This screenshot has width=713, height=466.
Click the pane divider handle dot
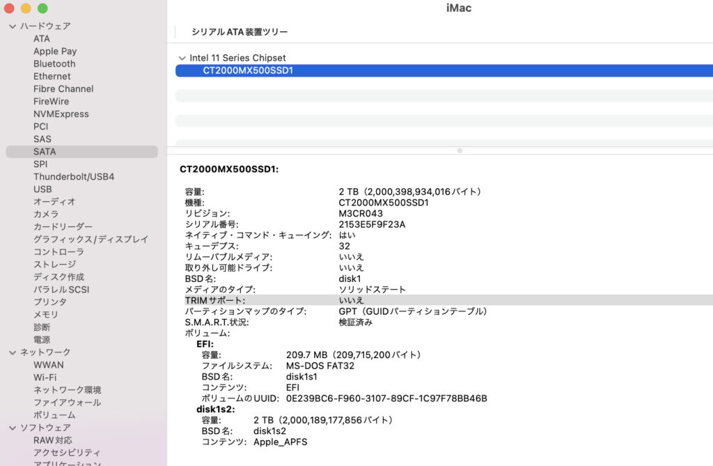[x=460, y=150]
